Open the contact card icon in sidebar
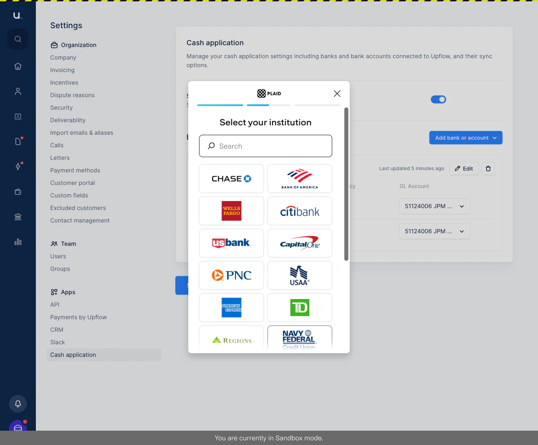 point(18,116)
